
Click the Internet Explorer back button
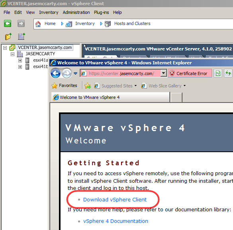point(56,73)
